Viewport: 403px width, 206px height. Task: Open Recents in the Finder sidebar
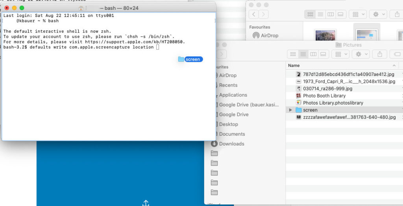point(228,85)
